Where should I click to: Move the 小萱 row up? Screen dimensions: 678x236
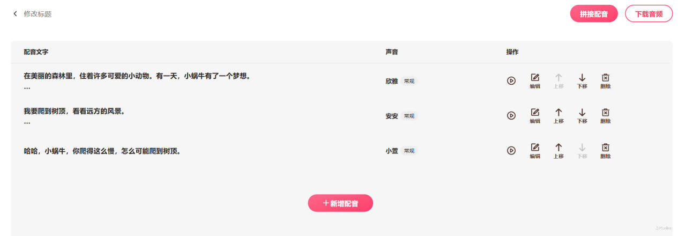[558, 151]
